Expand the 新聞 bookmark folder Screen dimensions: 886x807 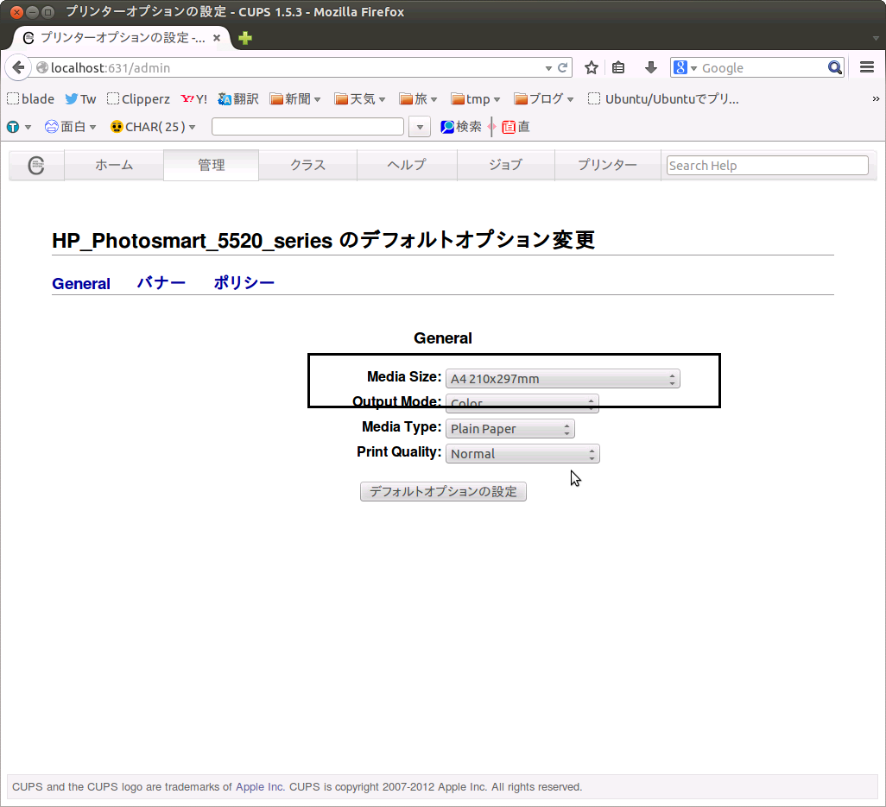tap(295, 99)
